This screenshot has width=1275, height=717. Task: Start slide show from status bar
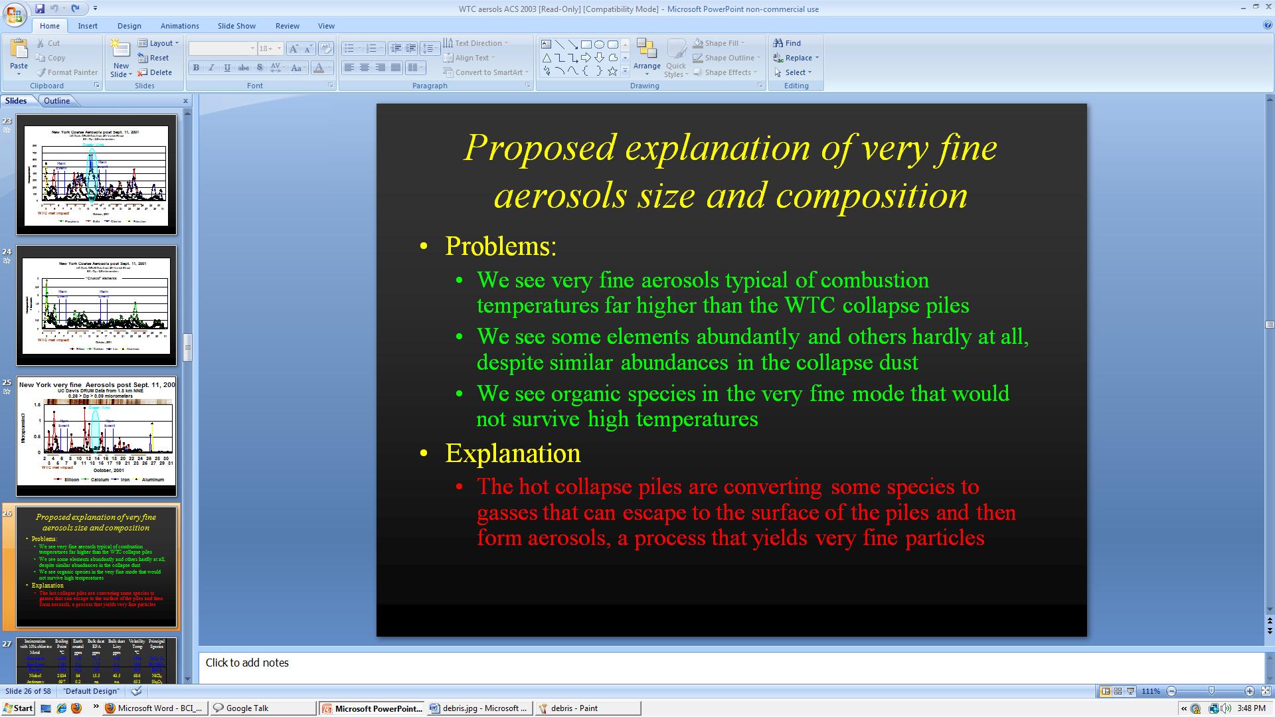pyautogui.click(x=1130, y=691)
